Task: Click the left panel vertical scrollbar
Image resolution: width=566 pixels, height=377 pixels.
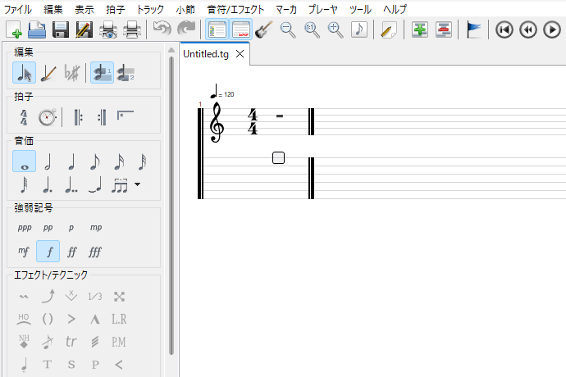Action: tap(171, 205)
